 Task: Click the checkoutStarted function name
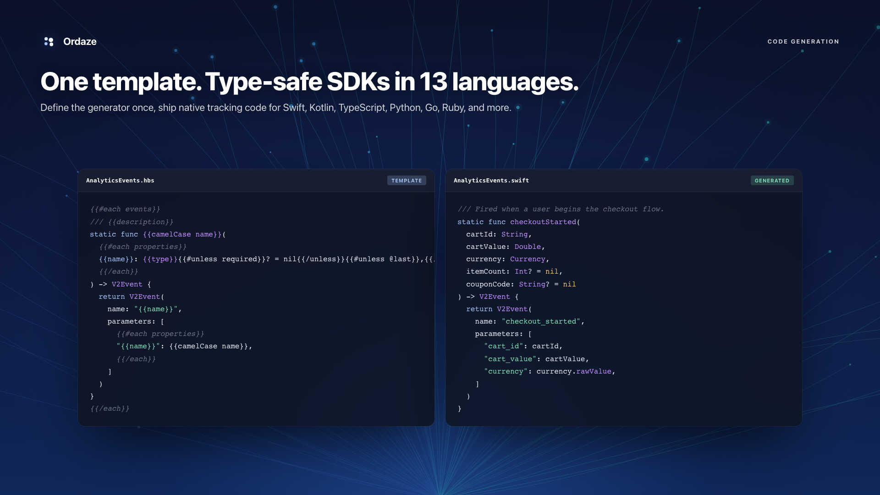543,222
